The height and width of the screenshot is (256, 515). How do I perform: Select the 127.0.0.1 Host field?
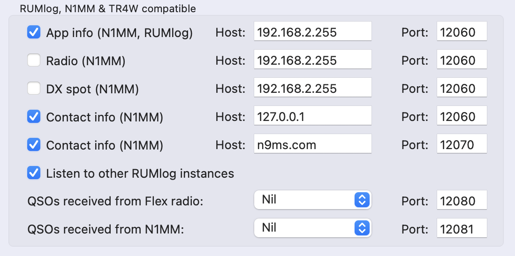click(x=313, y=115)
